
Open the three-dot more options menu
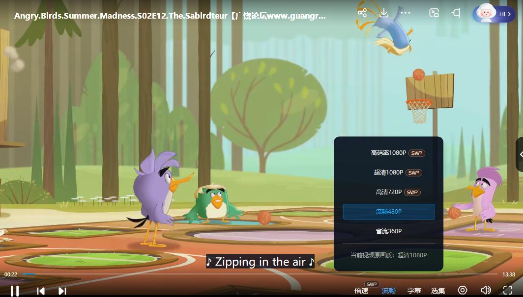click(405, 13)
